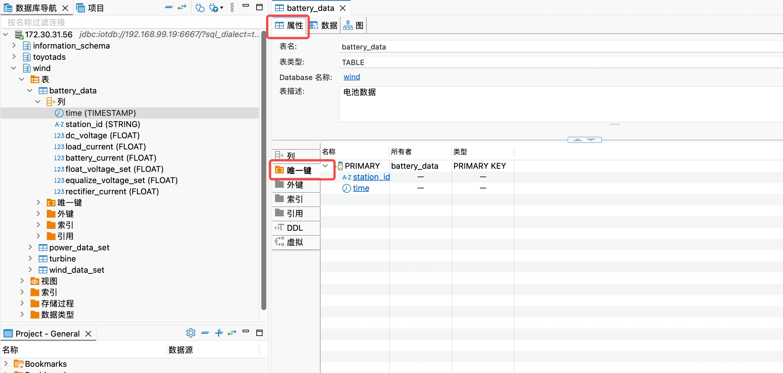
Task: Click the collapse-all icon in navigator toolbar
Action: pyautogui.click(x=168, y=7)
